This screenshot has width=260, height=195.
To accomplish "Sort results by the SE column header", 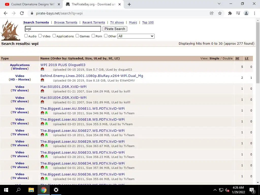I will [237, 58].
